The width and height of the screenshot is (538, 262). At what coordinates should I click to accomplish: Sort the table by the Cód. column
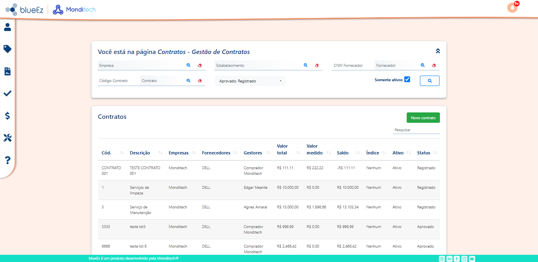click(x=112, y=153)
